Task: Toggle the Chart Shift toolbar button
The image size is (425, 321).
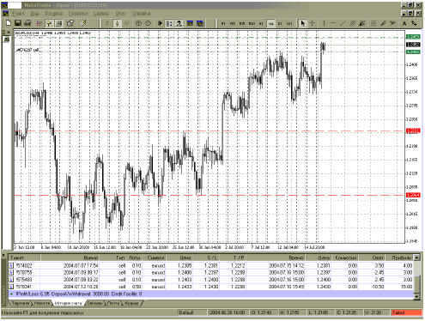Action: (x=169, y=23)
